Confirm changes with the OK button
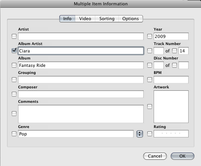Screen dimensions: 201x166 coord(183,156)
